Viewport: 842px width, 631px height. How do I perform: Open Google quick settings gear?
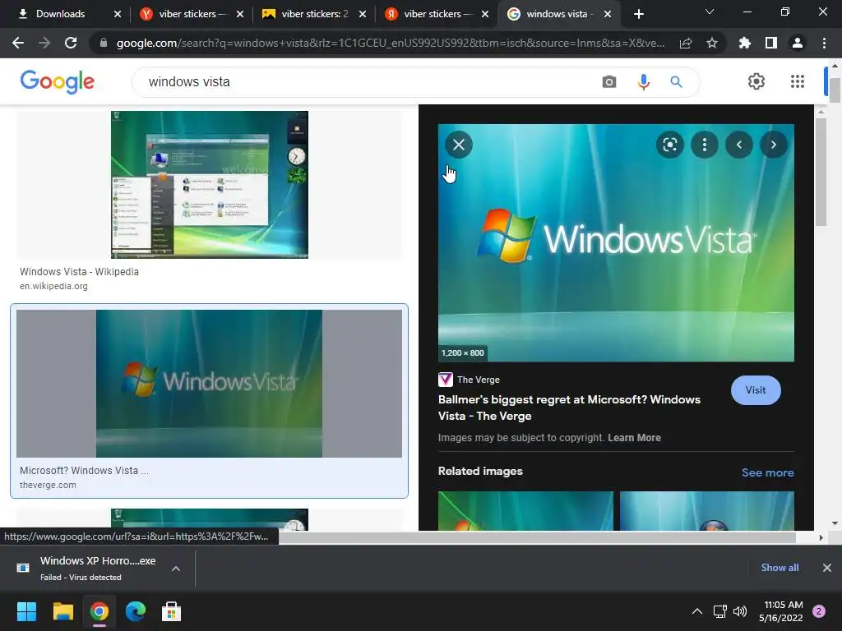click(756, 81)
